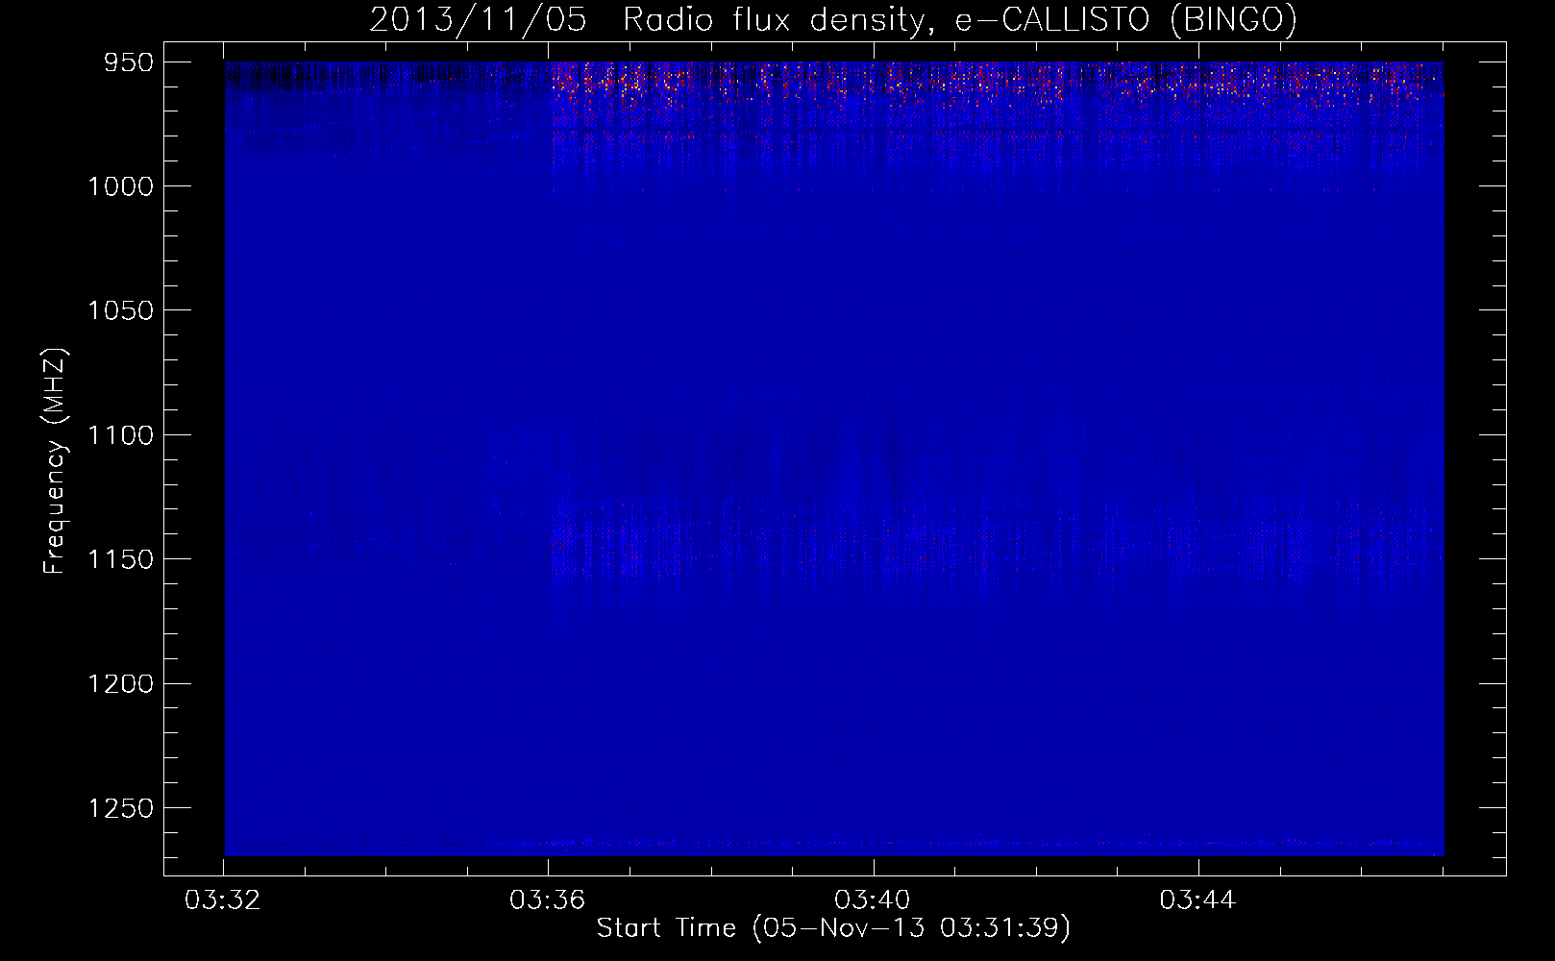1555x961 pixels.
Task: Click the '1100' frequency axis label
Action: click(x=121, y=435)
